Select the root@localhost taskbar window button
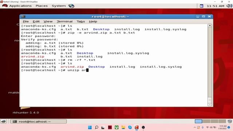The width and height of the screenshot is (233, 131). coord(38,122)
